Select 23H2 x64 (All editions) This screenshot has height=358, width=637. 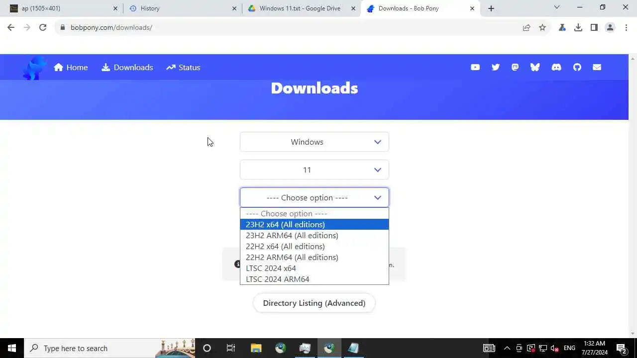(314, 224)
